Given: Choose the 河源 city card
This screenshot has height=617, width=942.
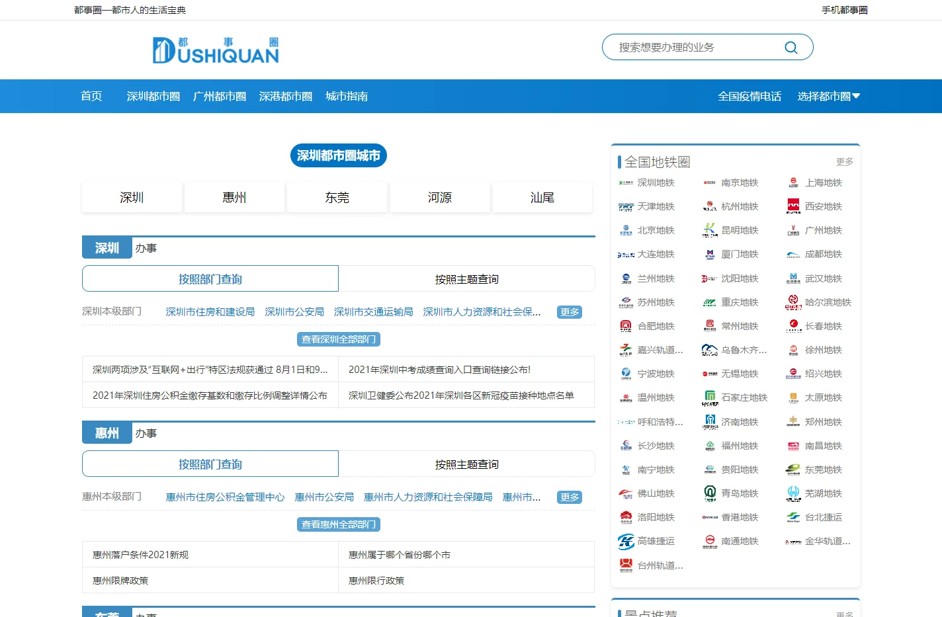Looking at the screenshot, I should [440, 198].
